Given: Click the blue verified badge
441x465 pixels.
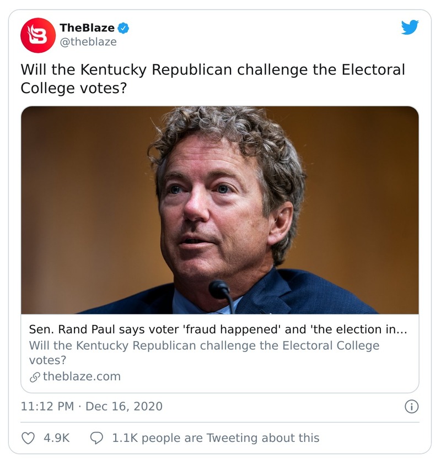Looking at the screenshot, I should pos(125,28).
